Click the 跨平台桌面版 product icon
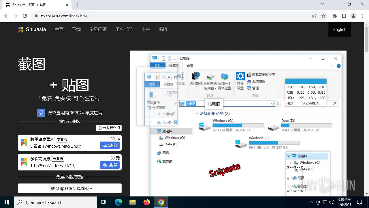 pos(24,143)
